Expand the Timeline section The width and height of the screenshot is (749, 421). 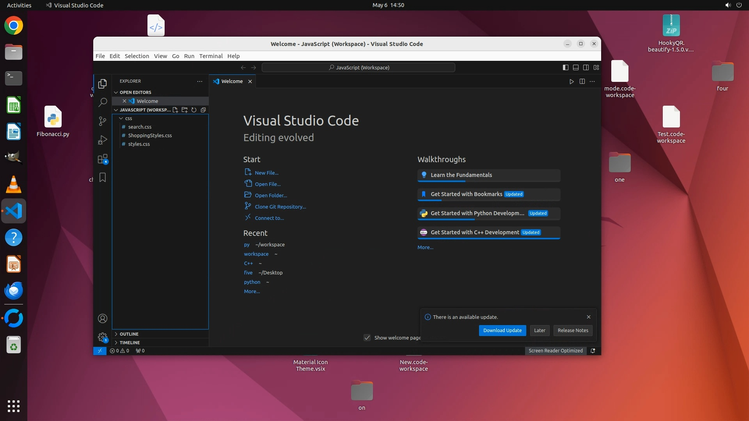click(x=130, y=343)
